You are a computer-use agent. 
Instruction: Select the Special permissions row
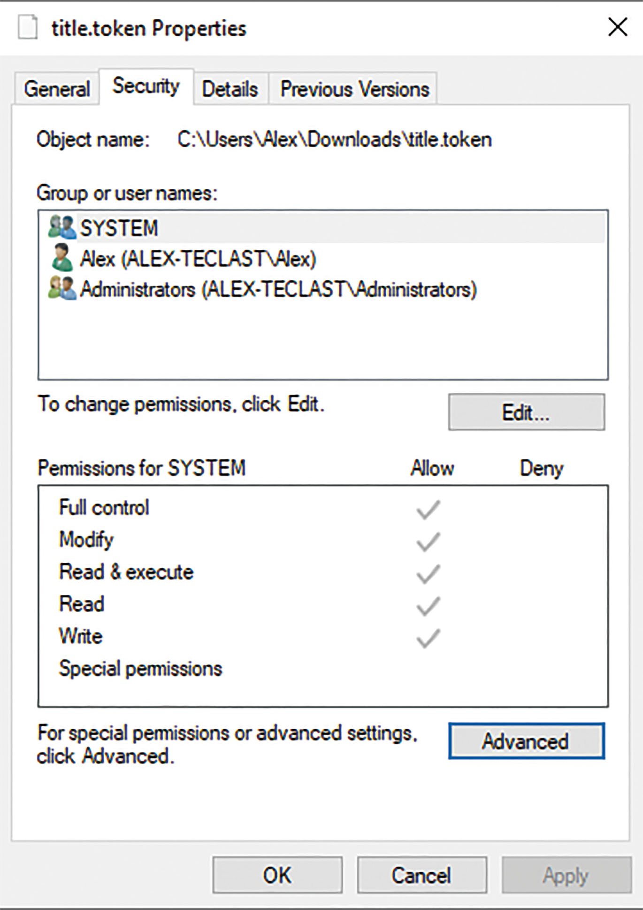coord(140,667)
